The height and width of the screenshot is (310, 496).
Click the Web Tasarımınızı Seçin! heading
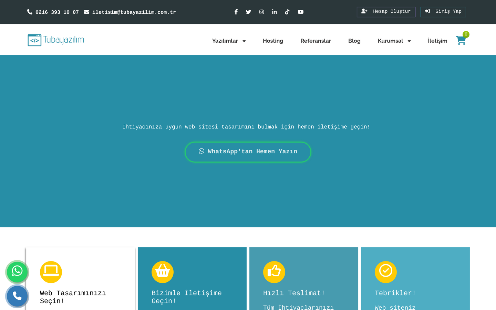pos(73,297)
